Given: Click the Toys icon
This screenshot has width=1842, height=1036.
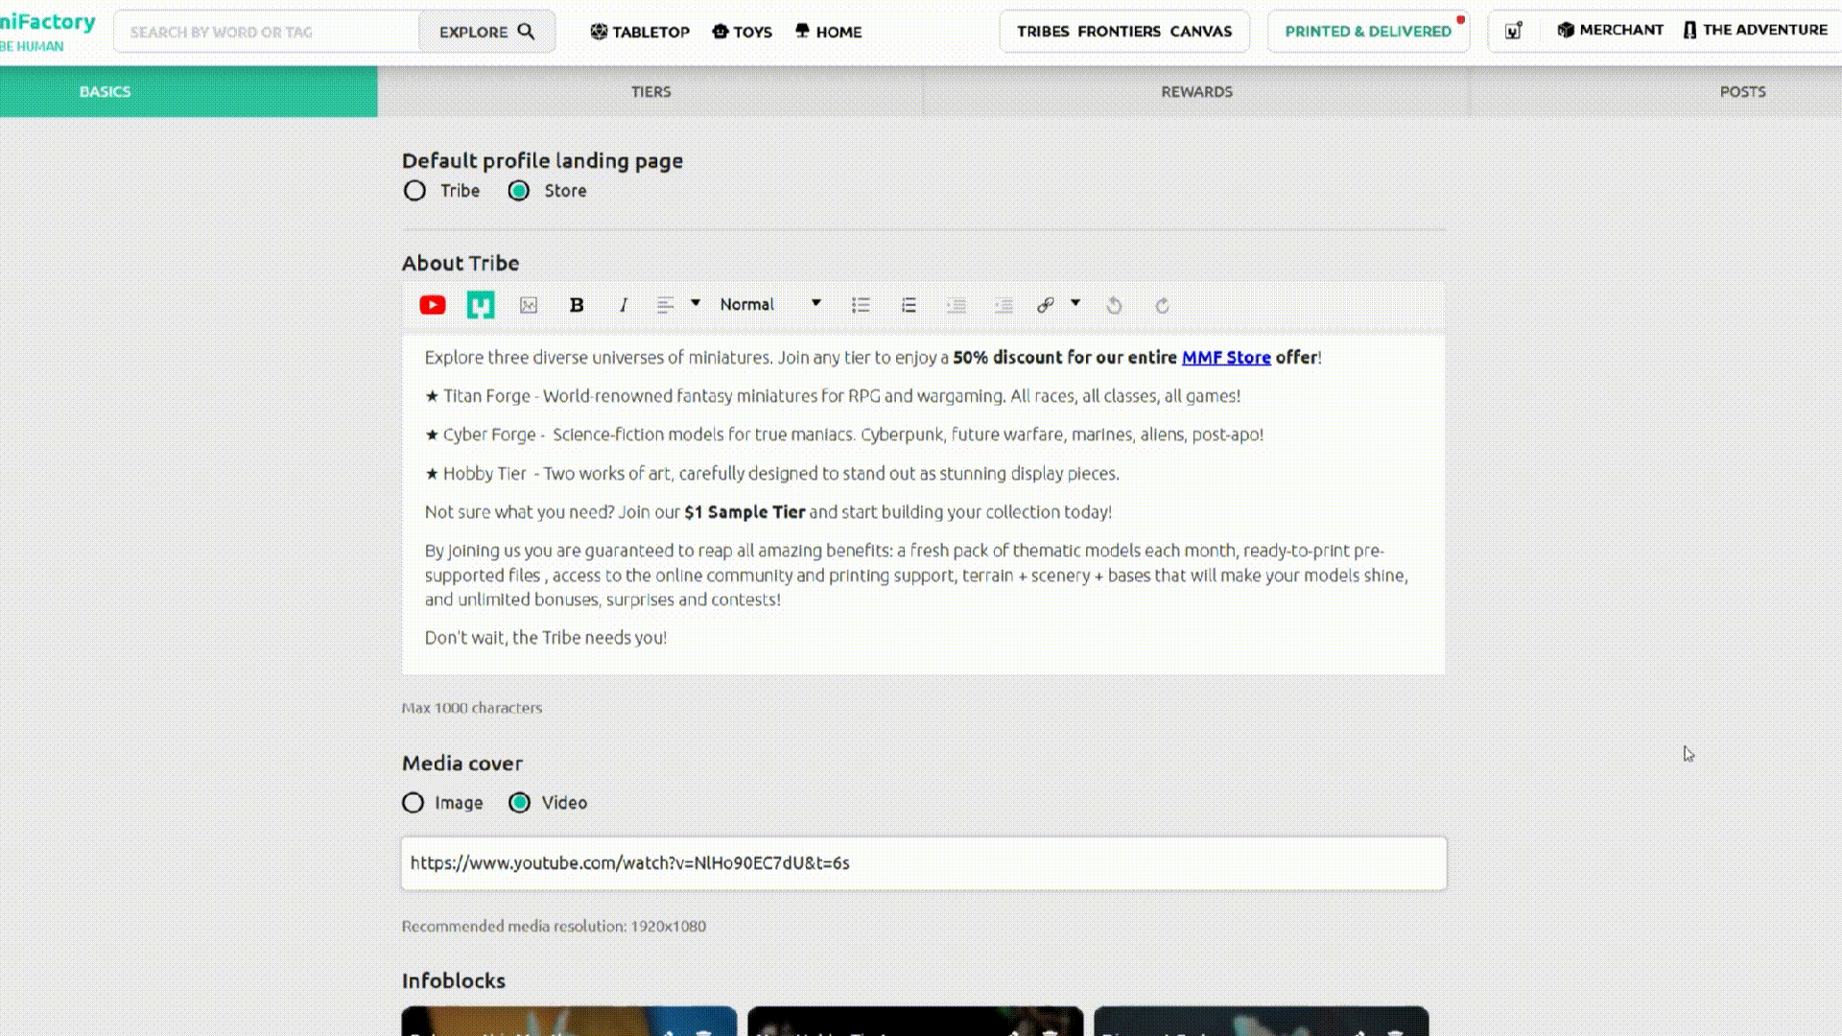Looking at the screenshot, I should (x=720, y=32).
